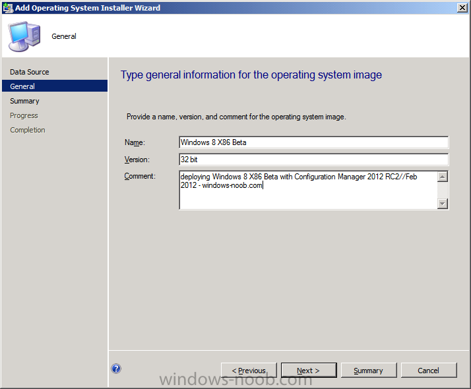Focus the Version input field

(x=314, y=160)
